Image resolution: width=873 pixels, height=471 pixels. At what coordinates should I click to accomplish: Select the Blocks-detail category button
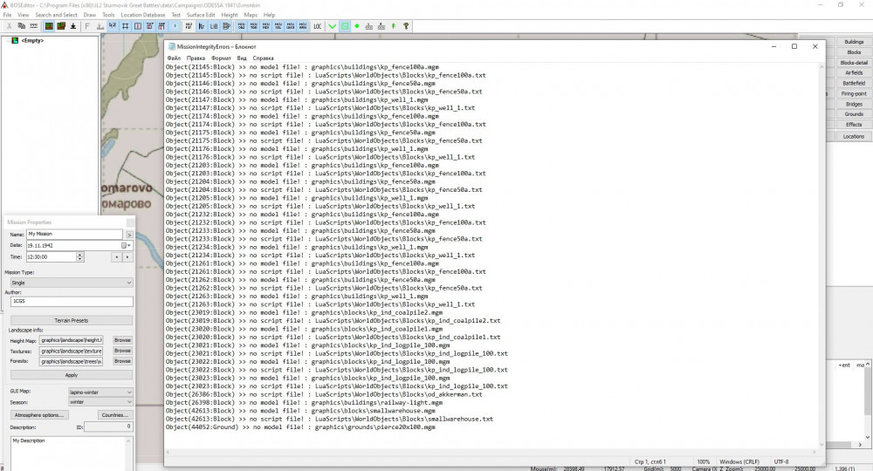pyautogui.click(x=854, y=62)
